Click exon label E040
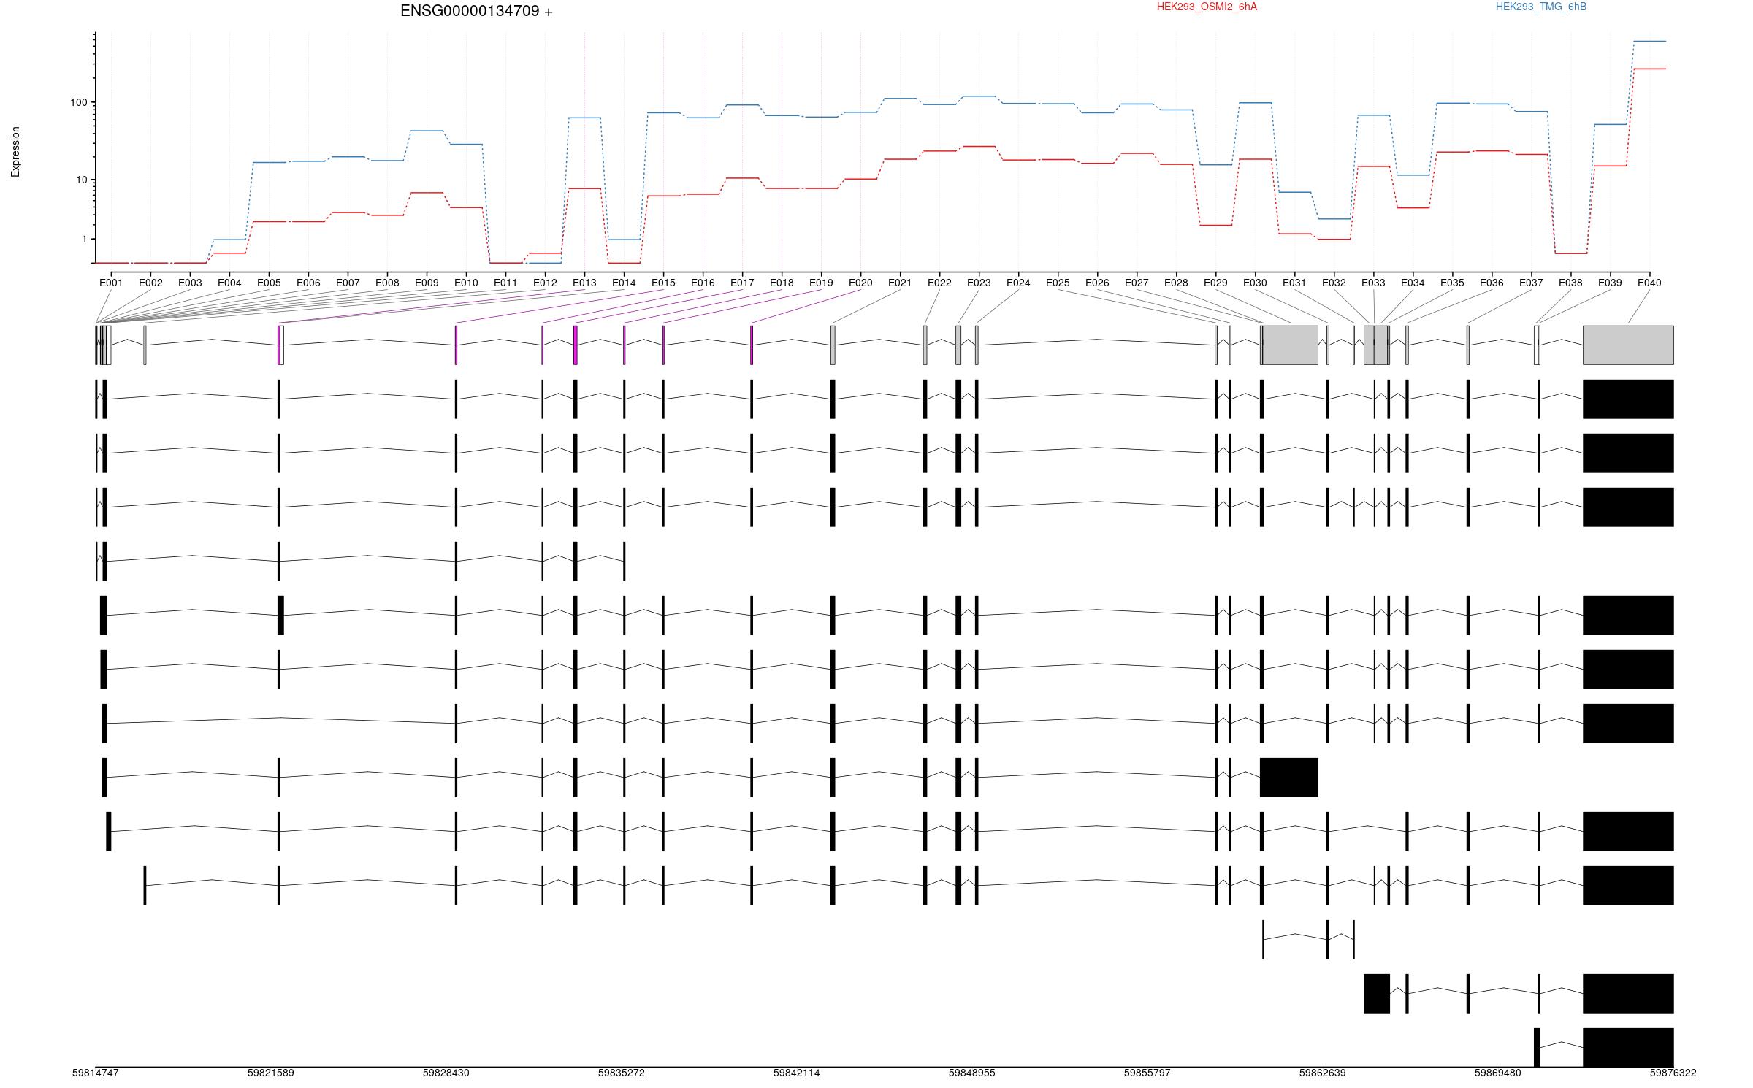This screenshot has width=1753, height=1088. tap(1649, 283)
